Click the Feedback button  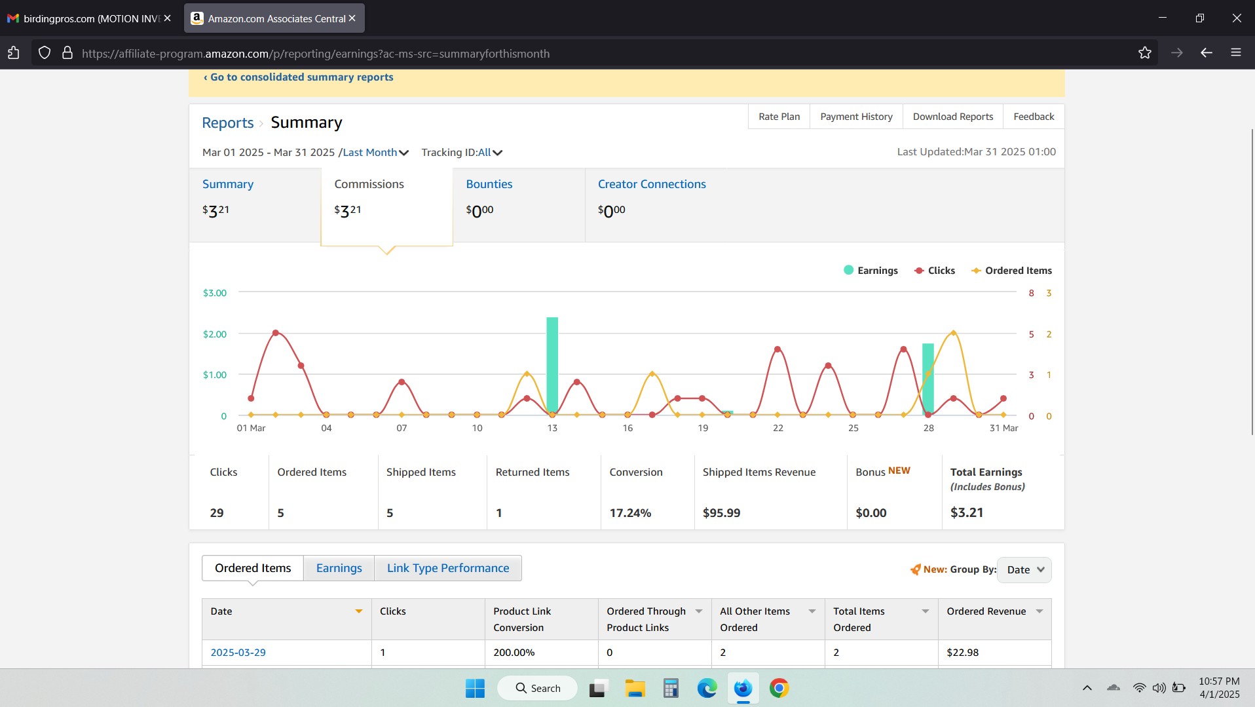(1034, 117)
